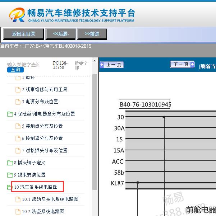Open 10.2 防盗系统电路图
Image resolution: width=216 pixels, height=216 pixels.
43,211
